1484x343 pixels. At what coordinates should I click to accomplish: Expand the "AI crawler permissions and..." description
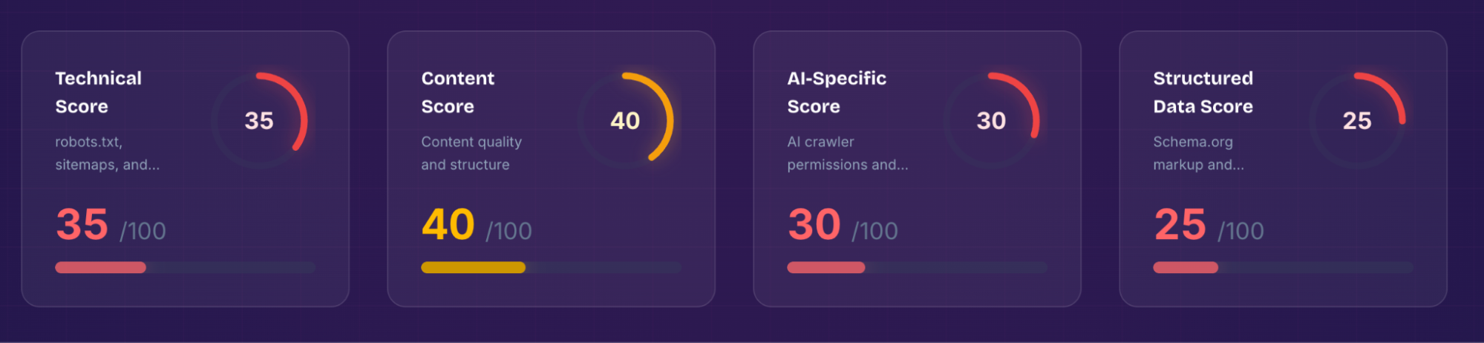(847, 153)
